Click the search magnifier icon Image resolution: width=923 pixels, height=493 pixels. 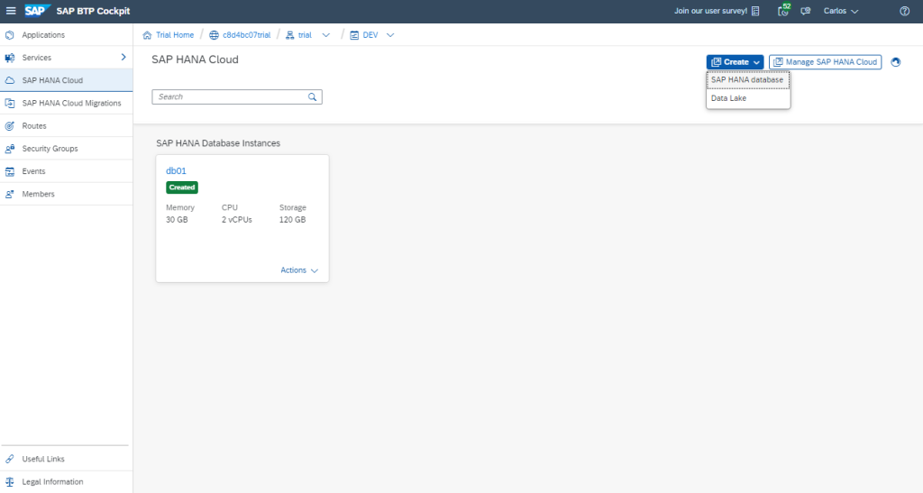pyautogui.click(x=313, y=97)
